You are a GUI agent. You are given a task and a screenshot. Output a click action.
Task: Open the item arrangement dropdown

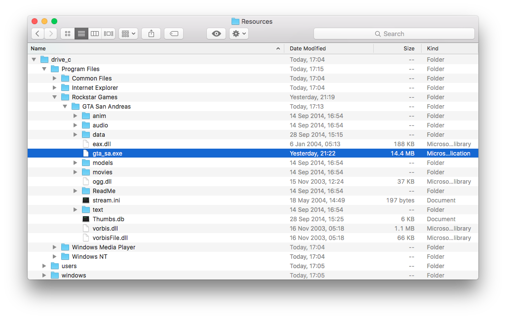(128, 34)
